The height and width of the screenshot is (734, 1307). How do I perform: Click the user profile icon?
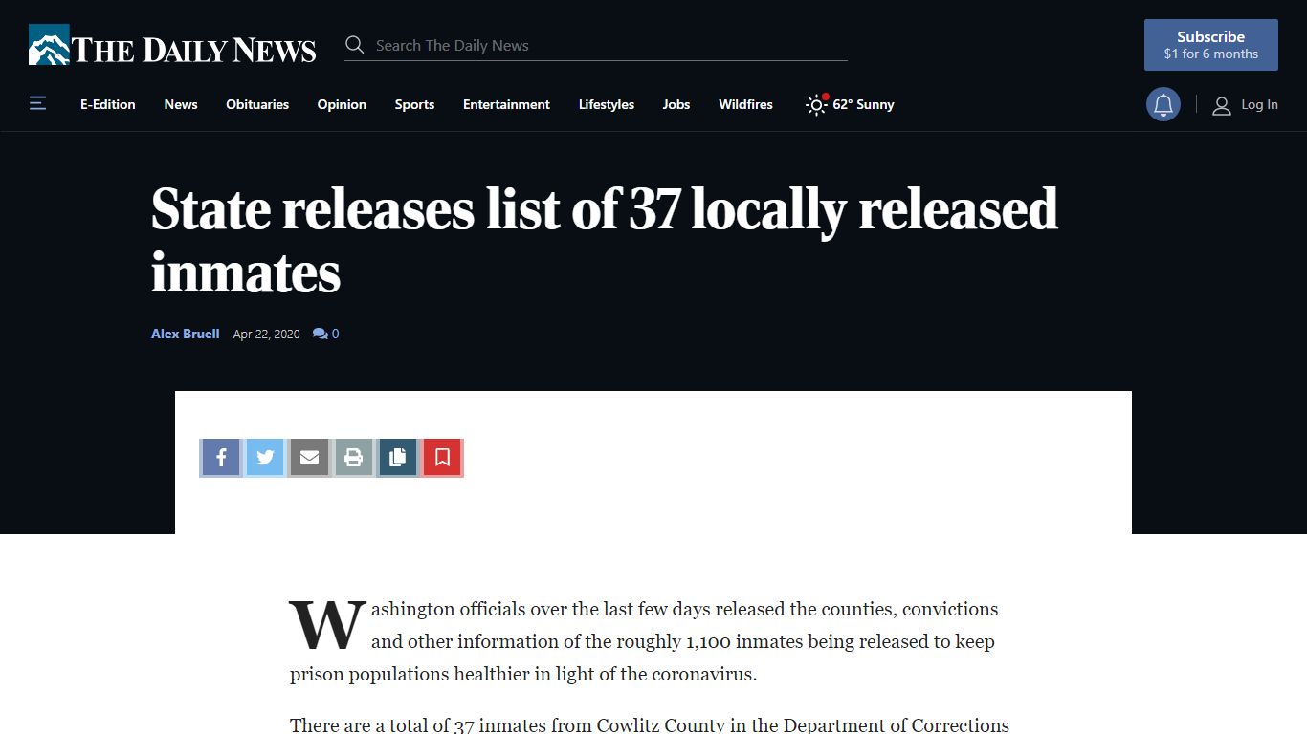coord(1221,105)
